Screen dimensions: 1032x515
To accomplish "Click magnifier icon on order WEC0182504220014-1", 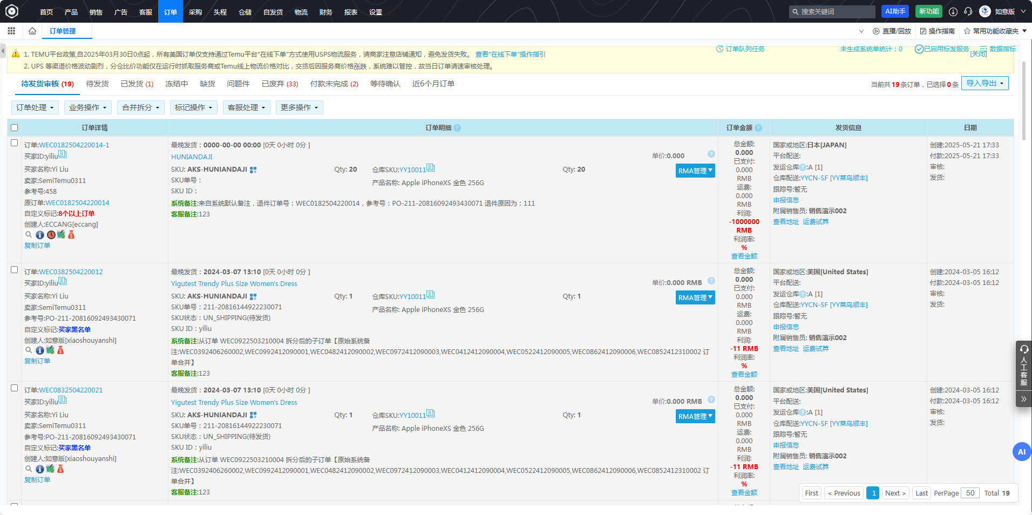I will click(29, 235).
